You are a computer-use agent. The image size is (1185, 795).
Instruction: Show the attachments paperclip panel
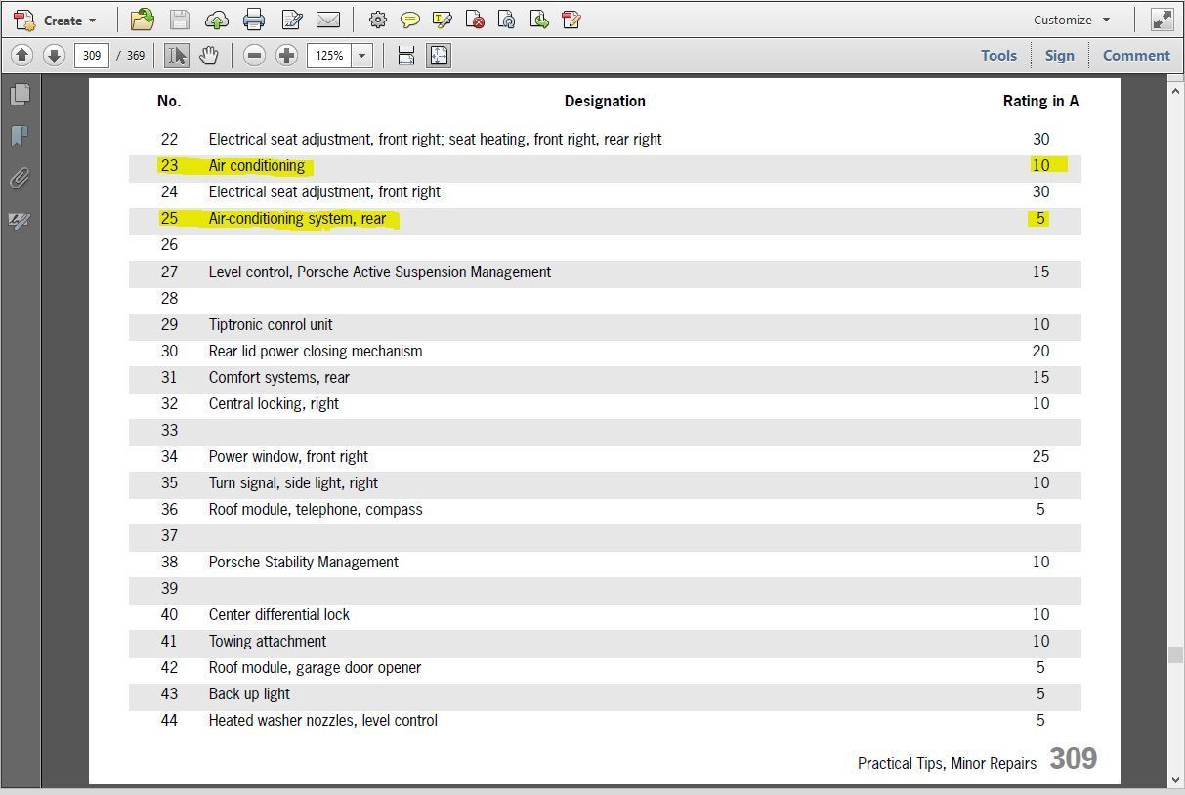point(20,178)
